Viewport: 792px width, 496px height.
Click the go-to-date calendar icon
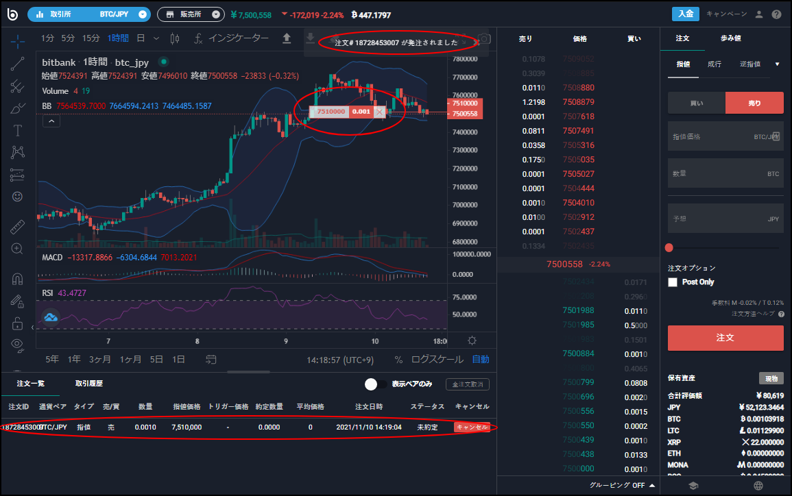(211, 359)
